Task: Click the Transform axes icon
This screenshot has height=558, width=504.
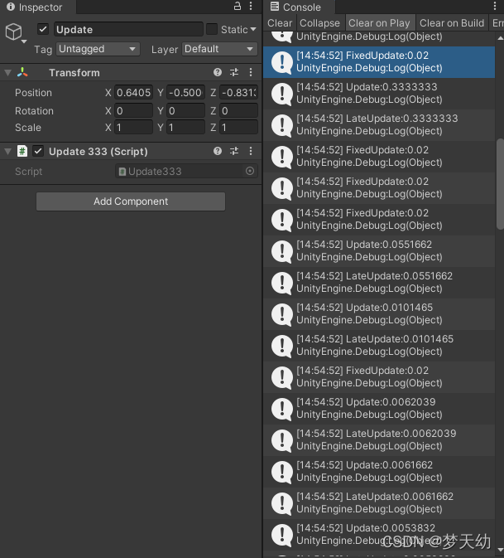Action: click(22, 73)
